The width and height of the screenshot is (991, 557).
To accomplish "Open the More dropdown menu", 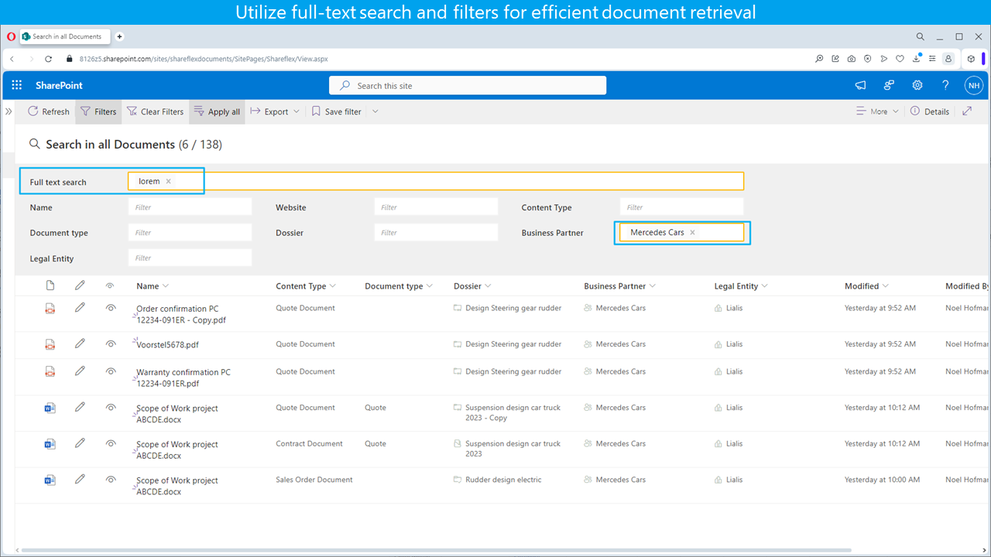I will pos(878,111).
